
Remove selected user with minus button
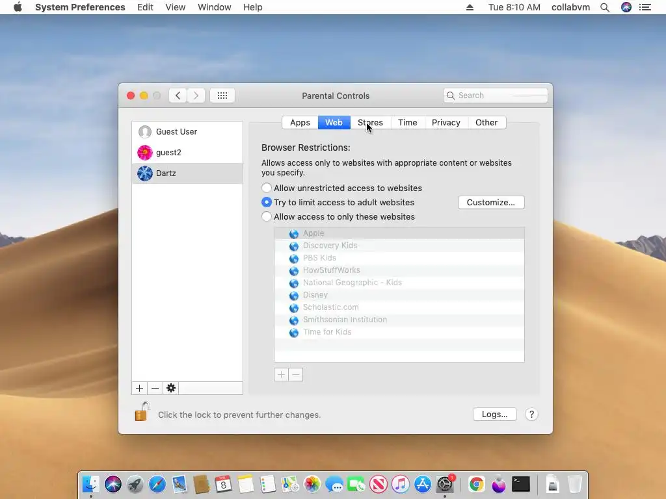(155, 389)
